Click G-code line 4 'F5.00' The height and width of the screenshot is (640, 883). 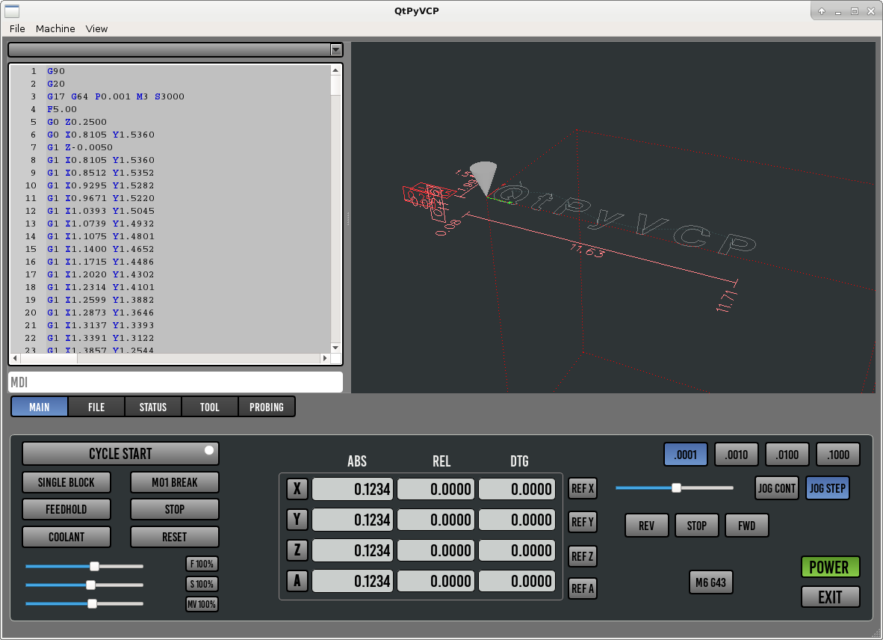[x=62, y=109]
